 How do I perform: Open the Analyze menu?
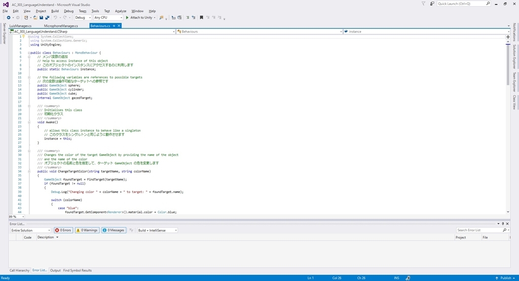pyautogui.click(x=121, y=11)
